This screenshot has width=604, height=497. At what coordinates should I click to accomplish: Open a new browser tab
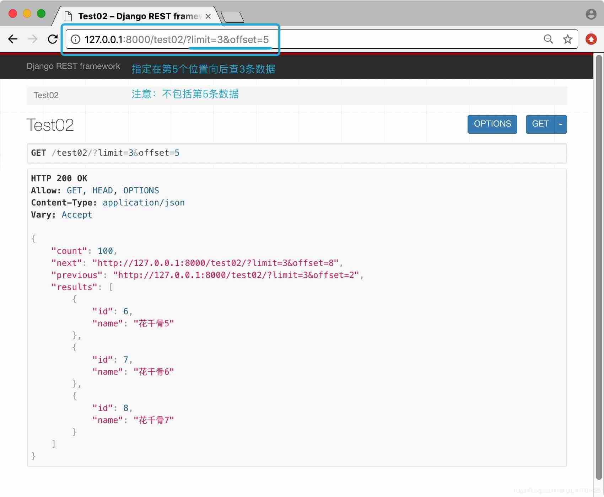(x=232, y=17)
